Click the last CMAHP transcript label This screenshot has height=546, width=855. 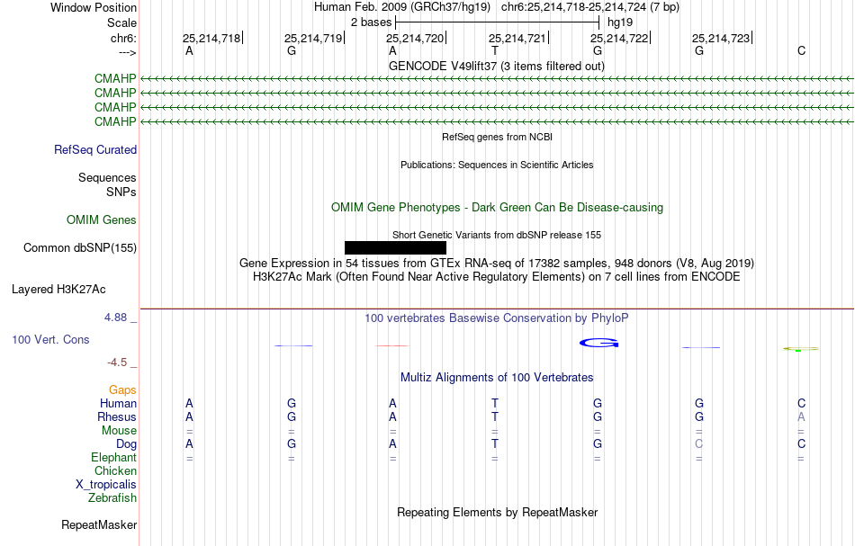tap(115, 122)
